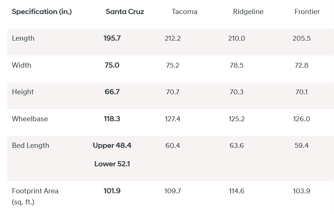Viewport: 334px width, 214px height.
Task: Click the Frontier column header
Action: point(307,12)
